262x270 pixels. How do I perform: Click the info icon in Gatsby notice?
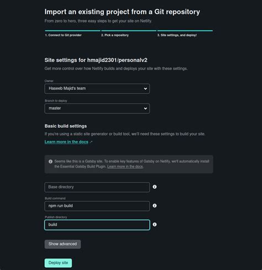[x=50, y=162]
